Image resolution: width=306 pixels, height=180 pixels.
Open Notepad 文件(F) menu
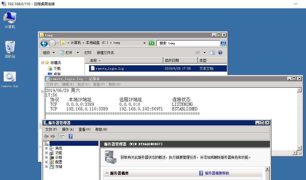[52, 84]
